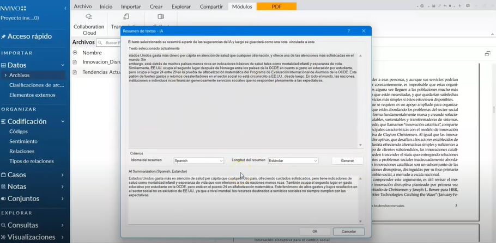The image size is (496, 243).
Task: Click inside the AI Summarization result box
Action: tap(243, 199)
